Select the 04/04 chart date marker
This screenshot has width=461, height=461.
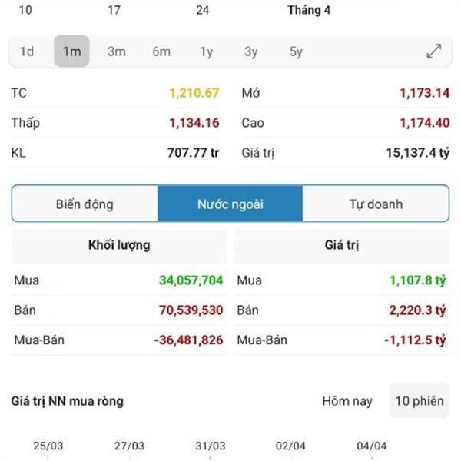372,446
